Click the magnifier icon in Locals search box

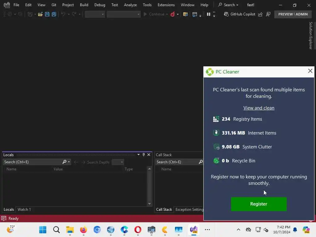pyautogui.click(x=64, y=162)
